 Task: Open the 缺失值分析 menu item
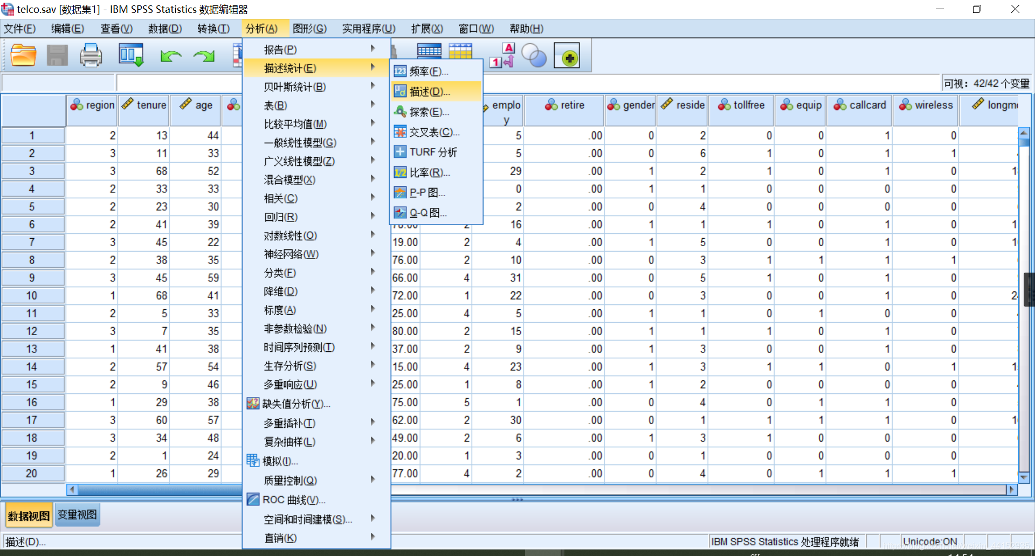[x=316, y=404]
